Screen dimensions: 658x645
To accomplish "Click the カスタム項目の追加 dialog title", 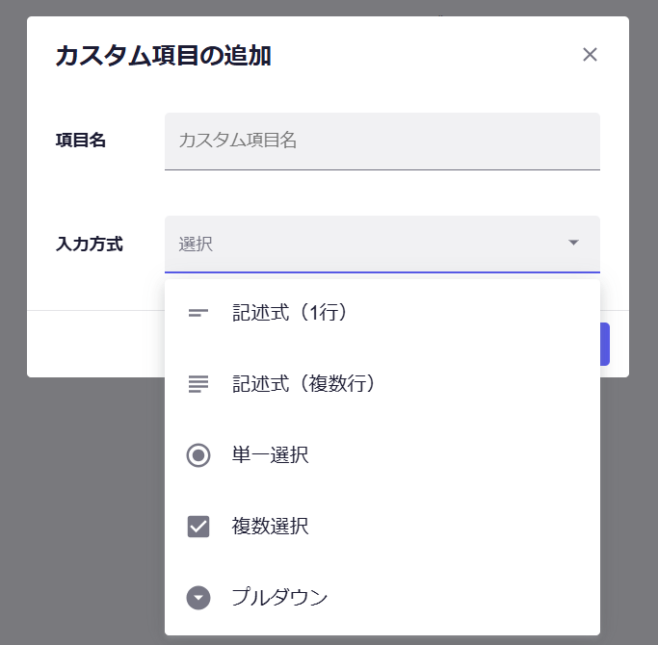I will pos(163,56).
